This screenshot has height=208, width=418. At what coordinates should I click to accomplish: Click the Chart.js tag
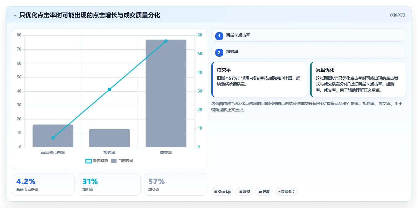[x=222, y=191]
